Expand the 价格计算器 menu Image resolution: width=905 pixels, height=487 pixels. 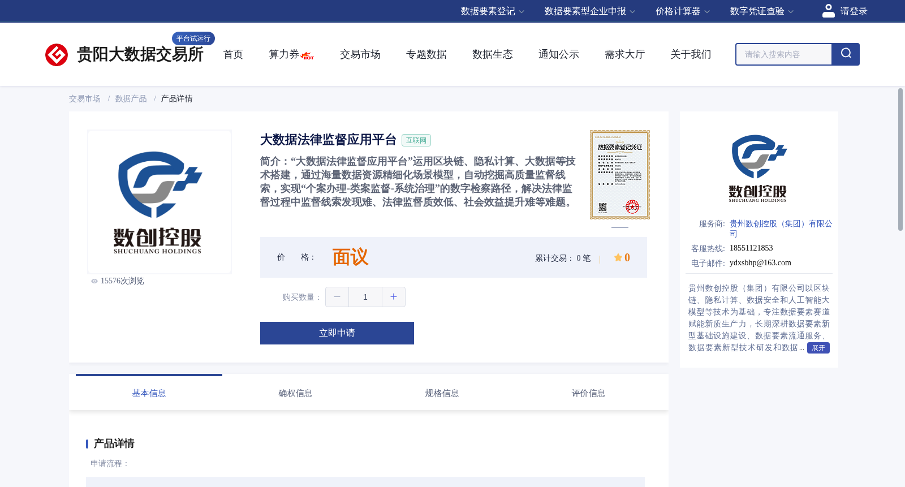[683, 11]
